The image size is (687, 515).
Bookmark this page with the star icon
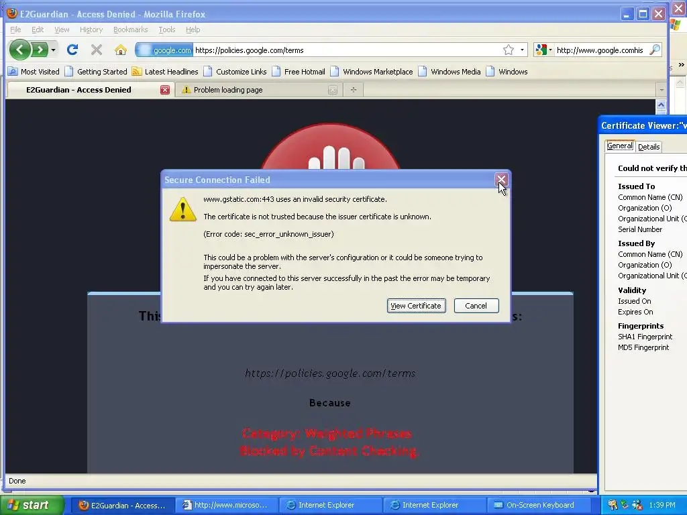(509, 50)
